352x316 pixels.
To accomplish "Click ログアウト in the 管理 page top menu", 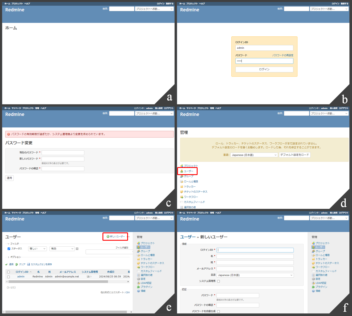I will [343, 108].
